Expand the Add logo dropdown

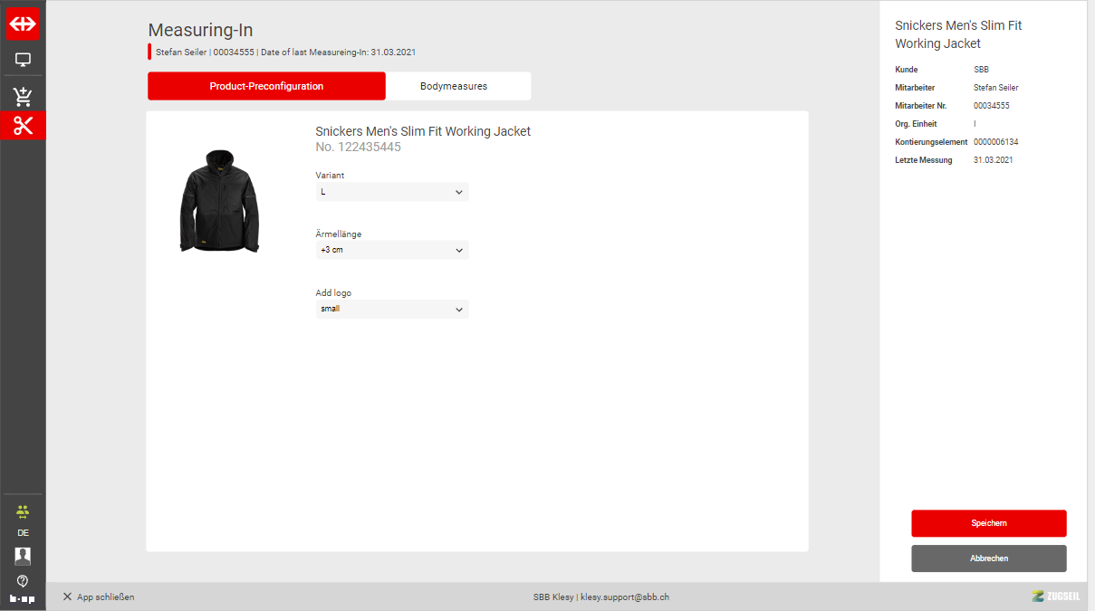(392, 309)
